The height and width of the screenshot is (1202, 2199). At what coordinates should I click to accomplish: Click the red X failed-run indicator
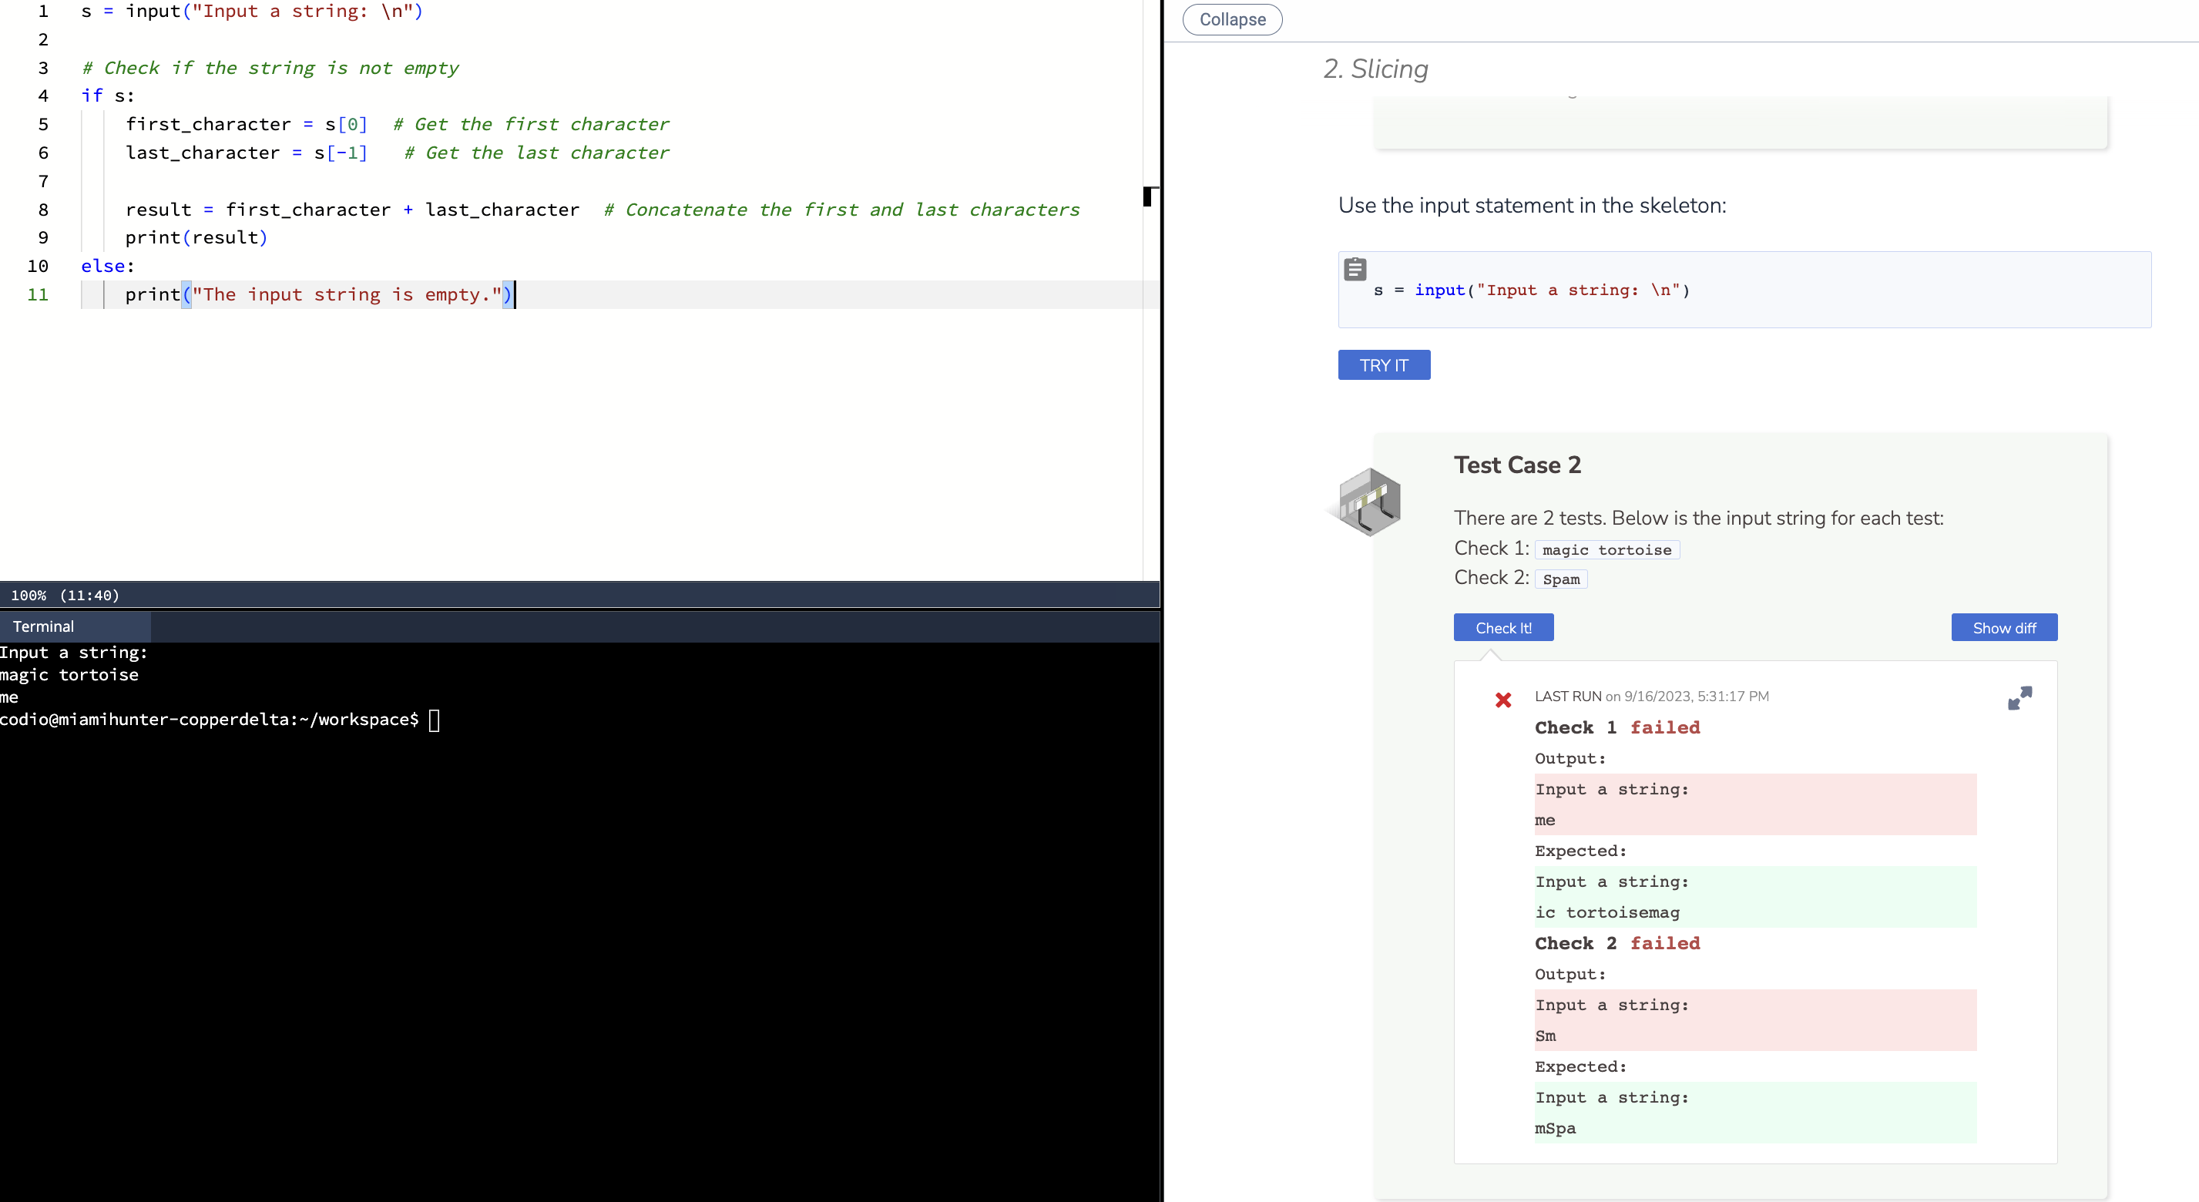point(1503,700)
